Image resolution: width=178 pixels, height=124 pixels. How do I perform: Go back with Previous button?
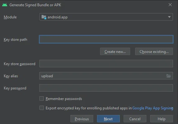pyautogui.click(x=82, y=119)
